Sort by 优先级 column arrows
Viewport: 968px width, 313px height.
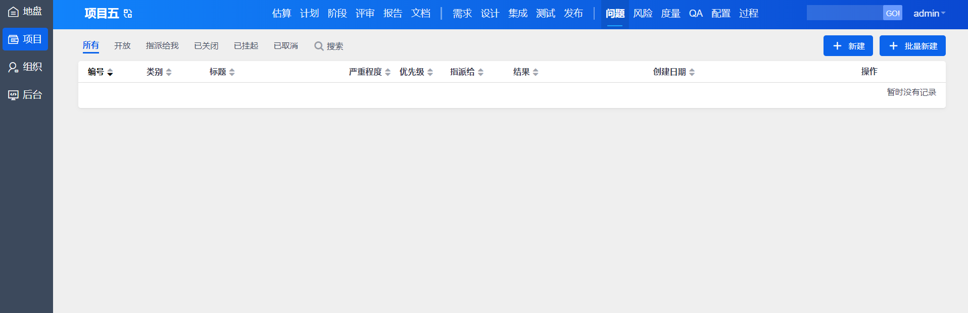click(430, 72)
